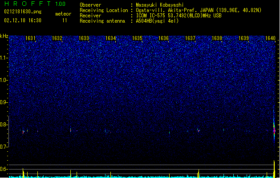Click the 1.1 kHz frequency label
Screen dimensions: 280x178
pyautogui.click(x=4, y=58)
